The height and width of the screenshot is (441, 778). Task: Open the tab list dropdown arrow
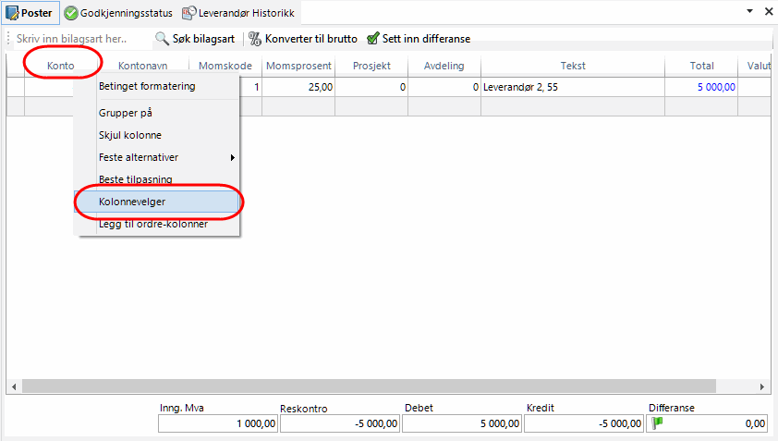(x=749, y=12)
